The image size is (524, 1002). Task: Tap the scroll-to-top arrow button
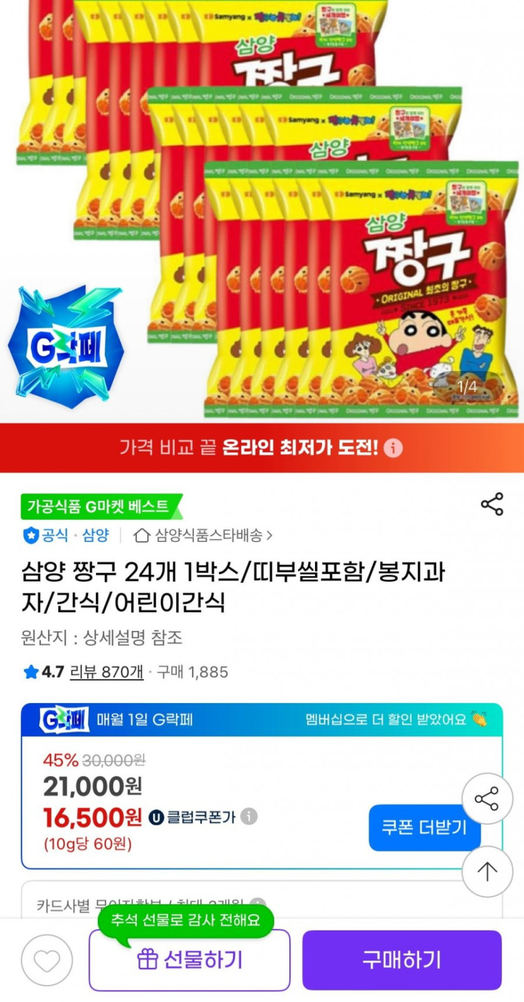(x=487, y=871)
